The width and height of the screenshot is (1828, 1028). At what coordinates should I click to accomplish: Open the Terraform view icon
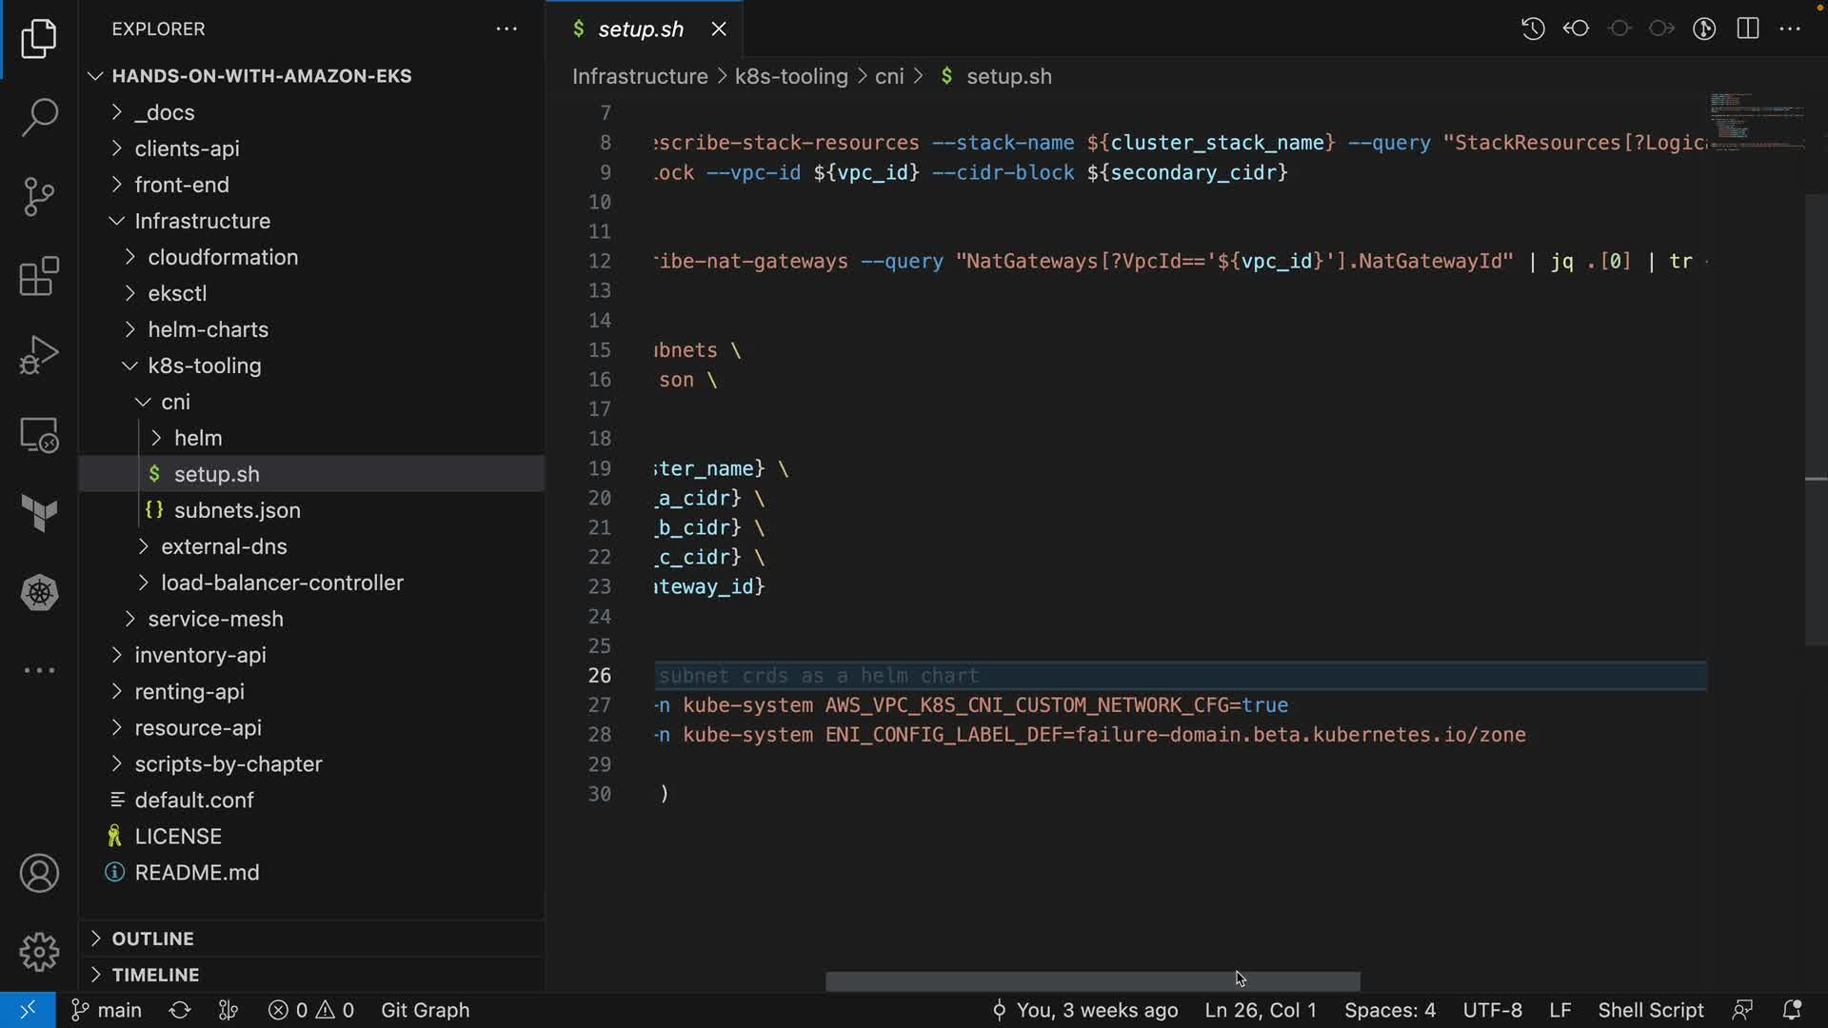pyautogui.click(x=39, y=514)
